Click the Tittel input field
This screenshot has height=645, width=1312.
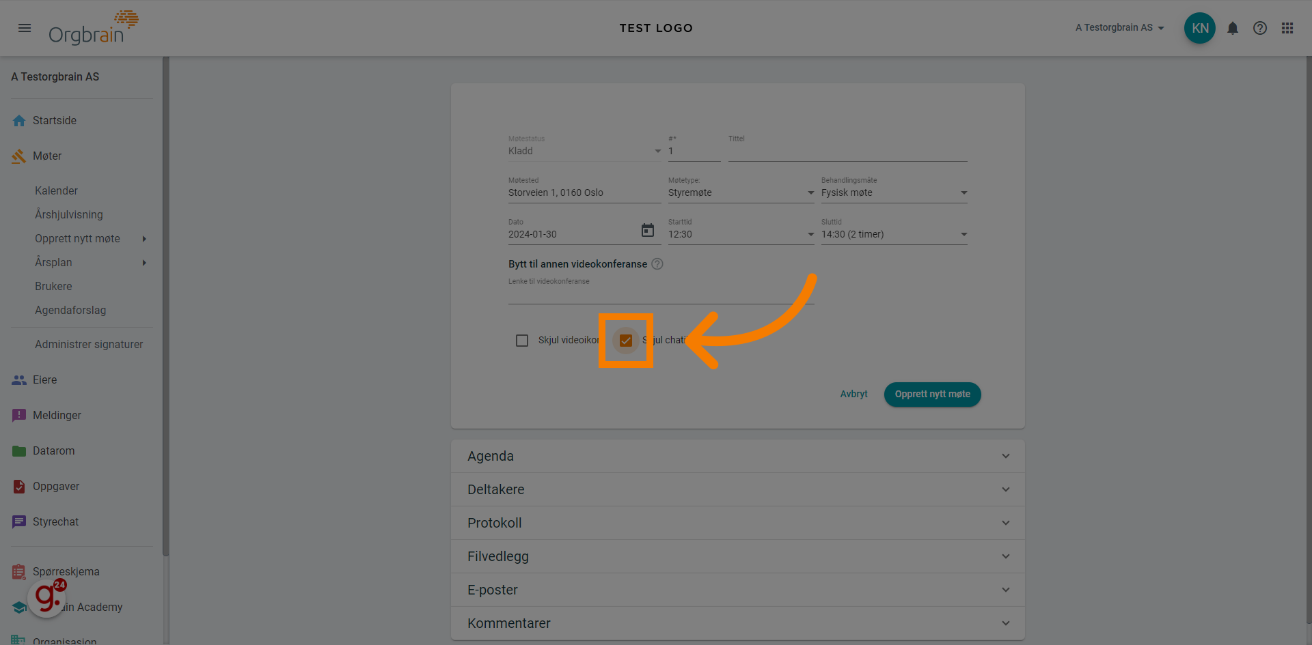[848, 152]
